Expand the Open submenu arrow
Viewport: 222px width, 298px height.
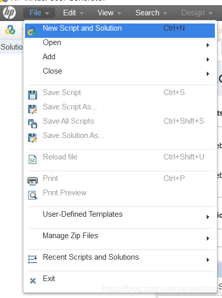pos(208,45)
